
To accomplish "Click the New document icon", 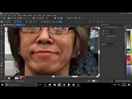I will (x=1, y=18).
